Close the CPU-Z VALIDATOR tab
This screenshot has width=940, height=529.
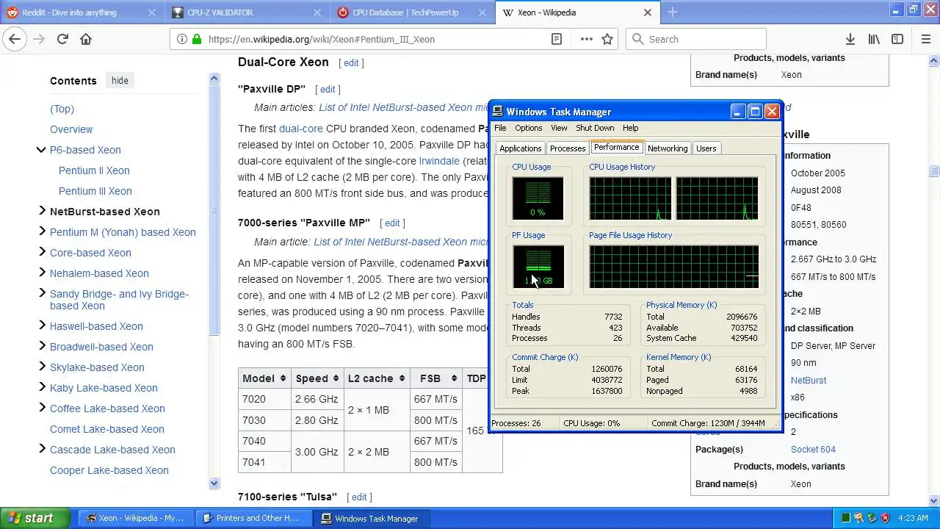(317, 12)
